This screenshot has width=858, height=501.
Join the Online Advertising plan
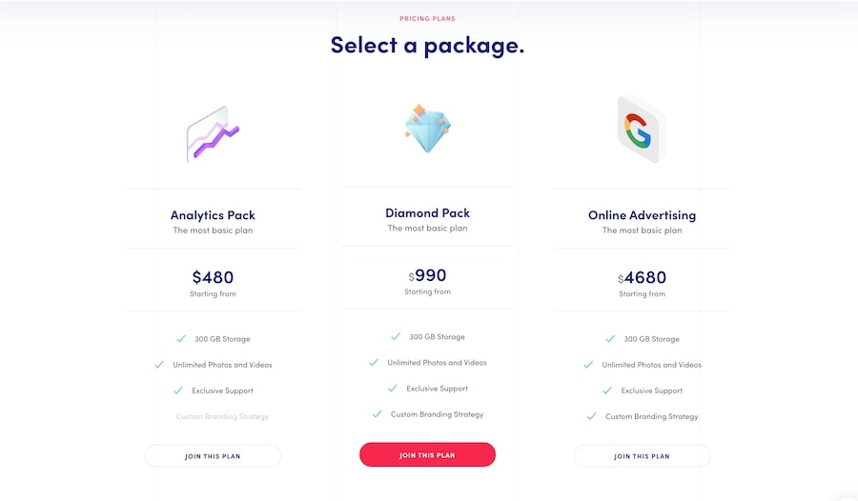click(x=642, y=456)
